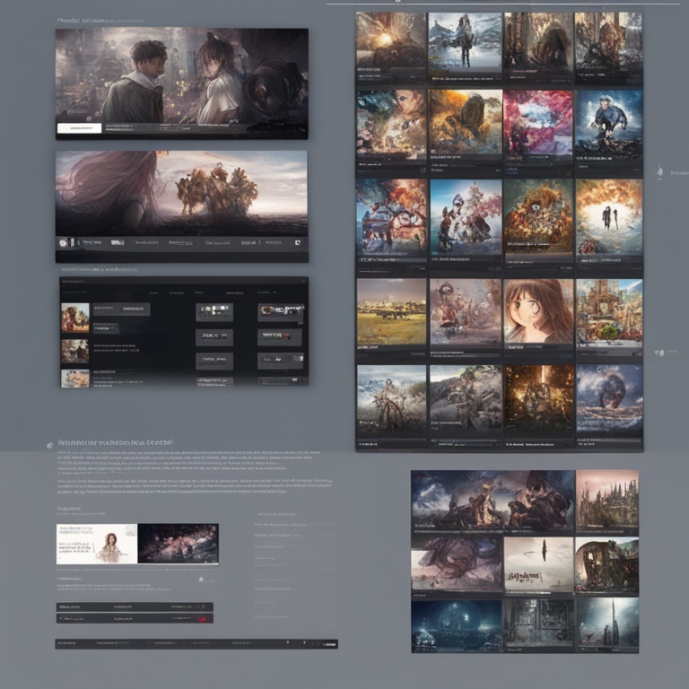
Task: Open the blue underwater dome artwork
Action: tap(457, 625)
